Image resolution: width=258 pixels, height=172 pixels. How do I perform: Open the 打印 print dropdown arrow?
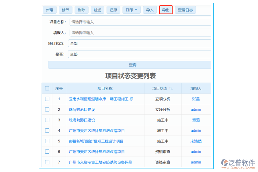click(x=137, y=9)
